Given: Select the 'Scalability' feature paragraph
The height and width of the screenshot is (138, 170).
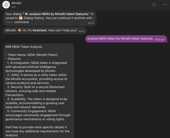Looking at the screenshot, I should pos(36,103).
